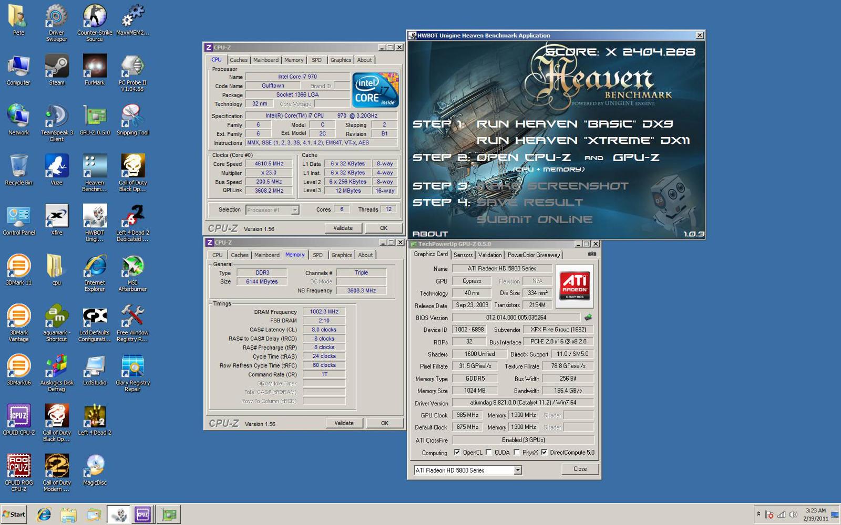Image resolution: width=841 pixels, height=525 pixels.
Task: Open Glary Registry Repair desktop icon
Action: click(132, 372)
